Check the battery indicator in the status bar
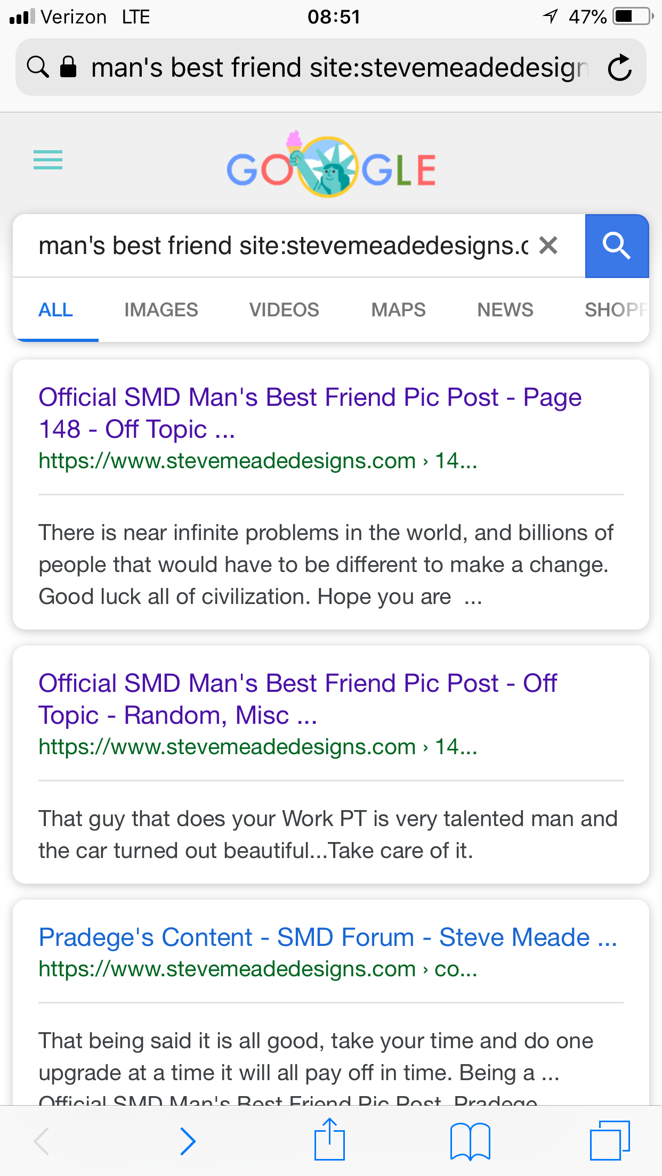Image resolution: width=662 pixels, height=1176 pixels. pyautogui.click(x=632, y=17)
